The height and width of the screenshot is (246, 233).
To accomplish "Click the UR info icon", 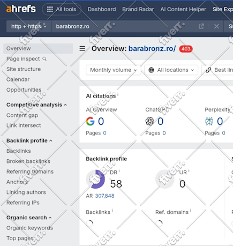I will click(x=189, y=171).
